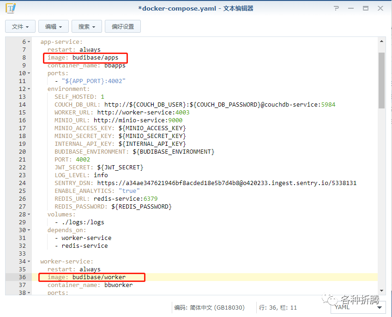Screen dimensions: 392x317
Task: Collapse the ports fold arrow at line 38
Action: (29, 293)
